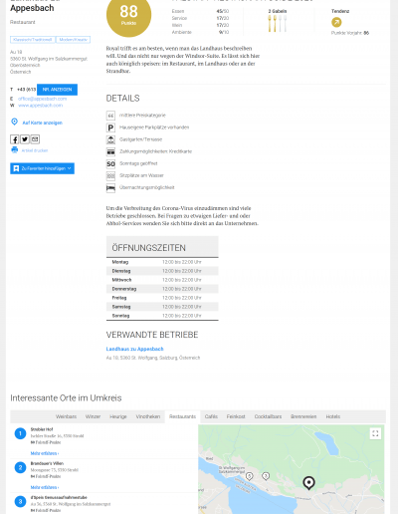Switch to the Hotels tab
Image resolution: width=398 pixels, height=514 pixels.
click(x=333, y=416)
